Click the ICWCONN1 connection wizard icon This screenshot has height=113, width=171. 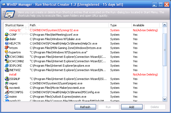click(7, 57)
